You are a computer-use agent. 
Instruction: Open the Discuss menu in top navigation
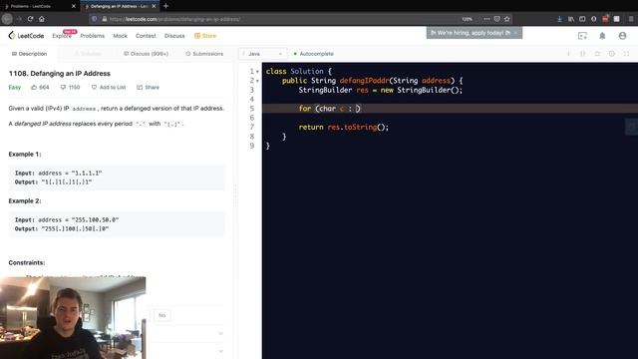pyautogui.click(x=174, y=36)
